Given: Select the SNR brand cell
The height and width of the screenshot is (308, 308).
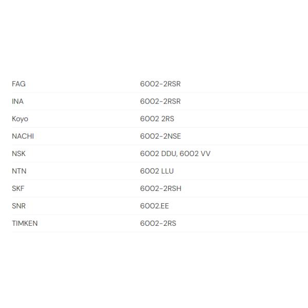Looking at the screenshot, I should pyautogui.click(x=18, y=206).
